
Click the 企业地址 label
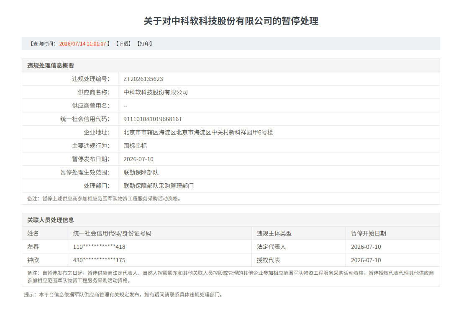click(x=97, y=132)
